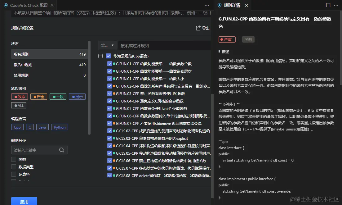Screen dimensions: 342x205
Task: Filter by 严重 severity level in the 危险级别 filter
Action: (39, 97)
